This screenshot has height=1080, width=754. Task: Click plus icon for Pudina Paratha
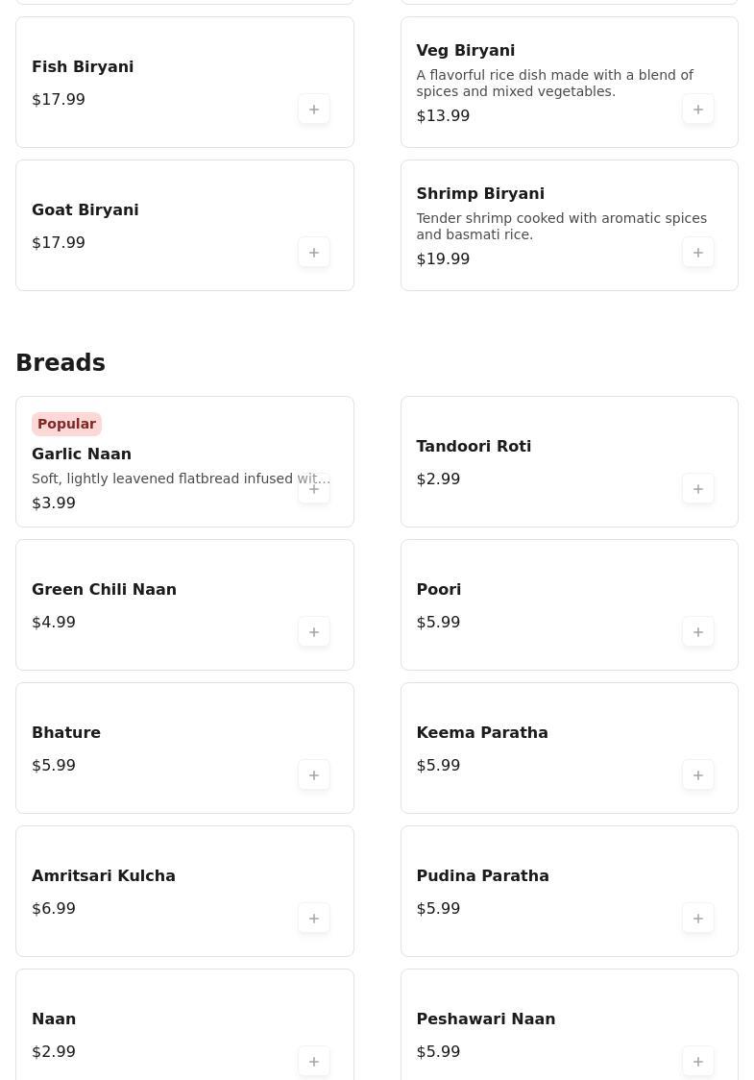point(698,919)
